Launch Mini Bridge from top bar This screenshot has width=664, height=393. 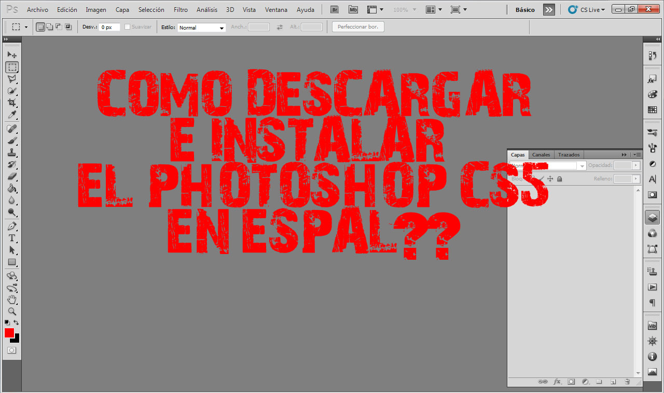coord(353,9)
